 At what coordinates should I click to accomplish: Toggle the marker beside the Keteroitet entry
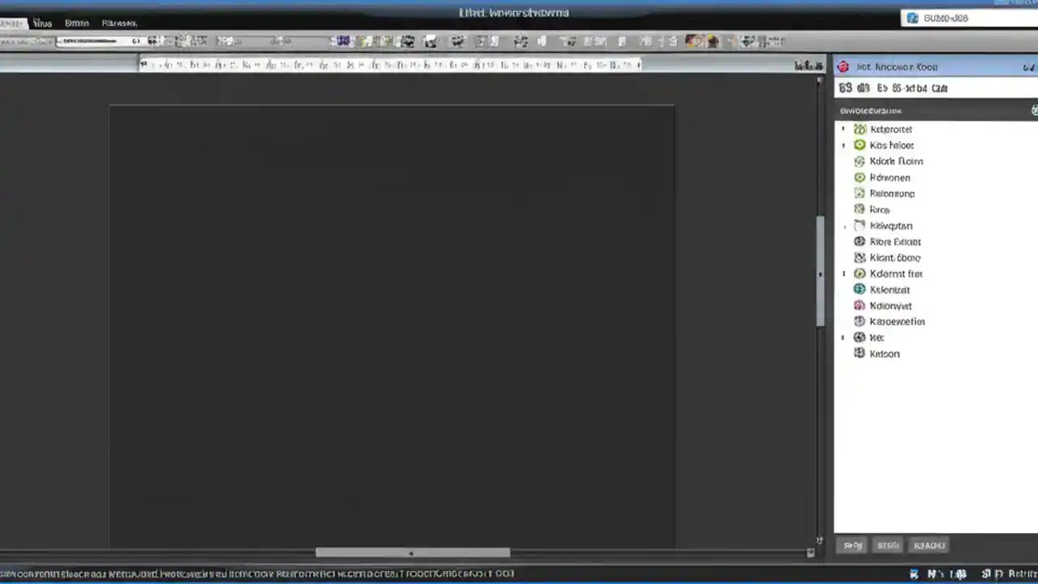pyautogui.click(x=843, y=128)
